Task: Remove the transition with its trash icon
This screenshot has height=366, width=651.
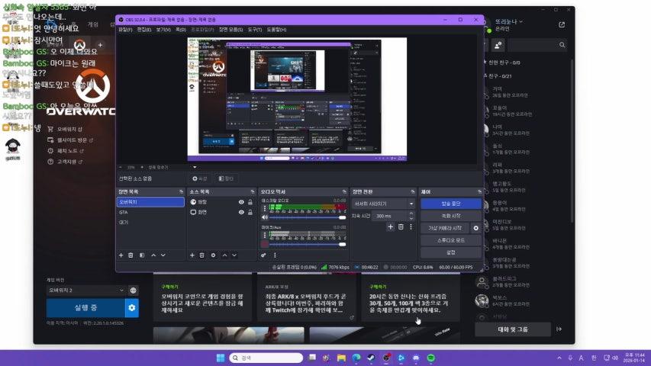Action: [401, 226]
